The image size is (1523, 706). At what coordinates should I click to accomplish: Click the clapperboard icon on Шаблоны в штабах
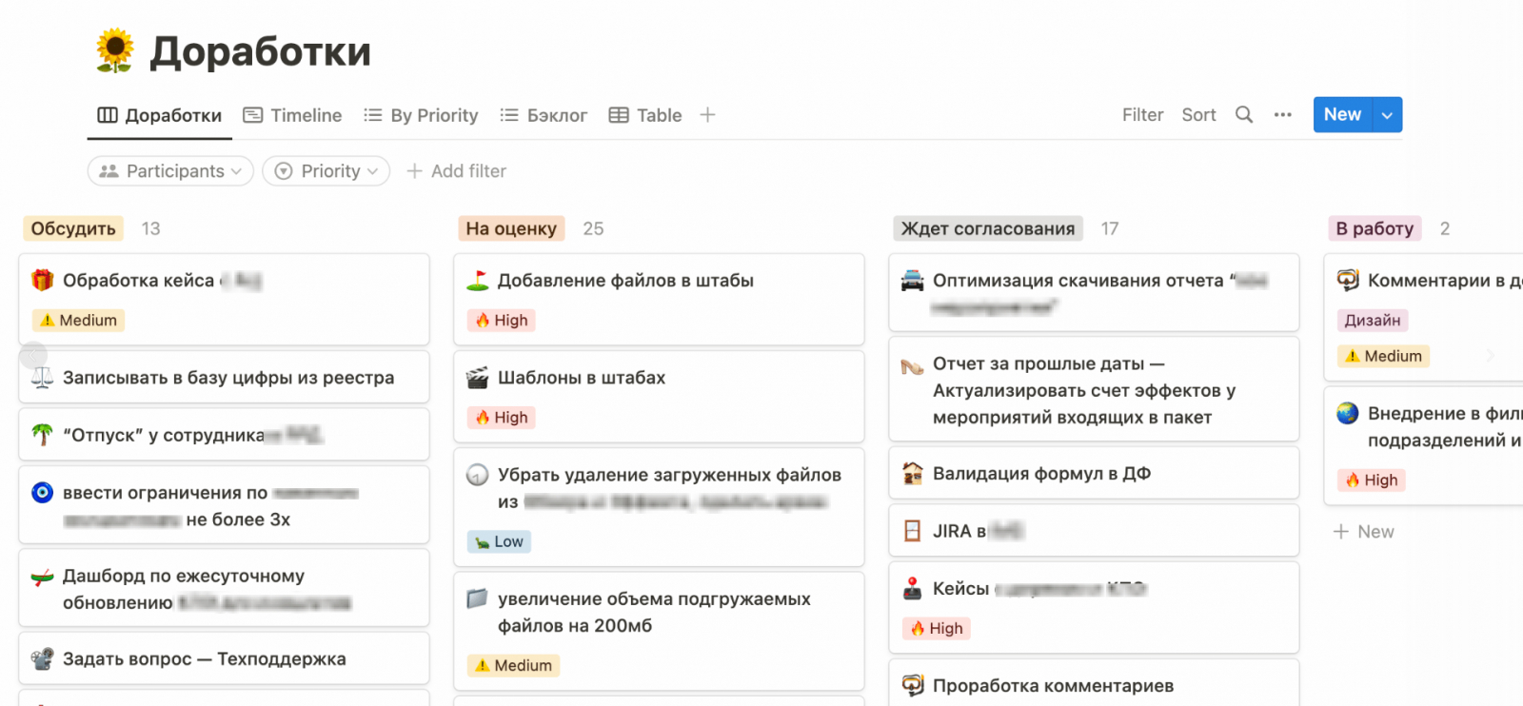[x=477, y=378]
